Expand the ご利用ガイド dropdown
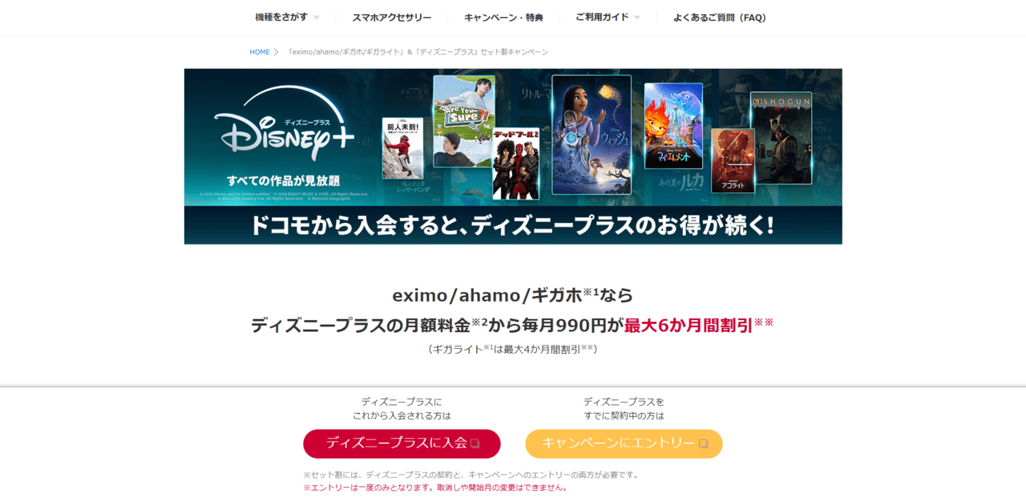This screenshot has width=1026, height=498. (600, 17)
